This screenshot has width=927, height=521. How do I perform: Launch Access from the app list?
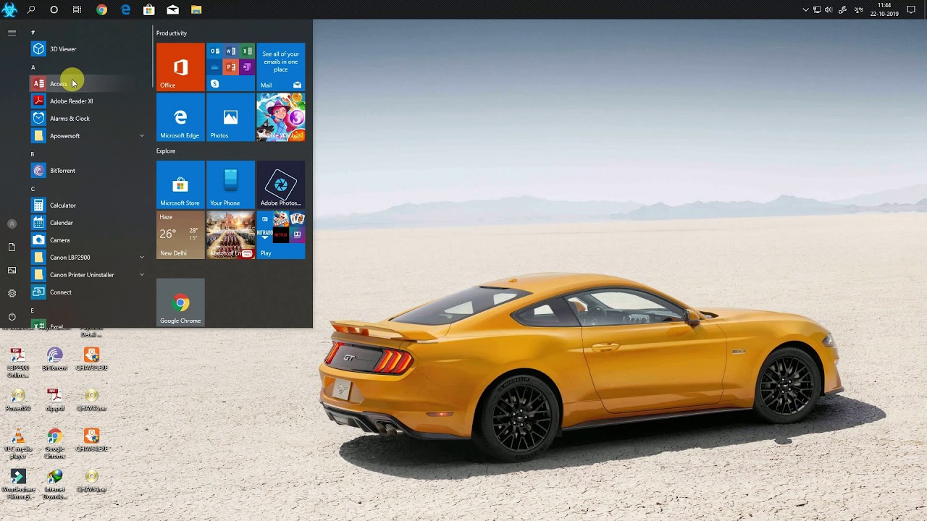[x=87, y=84]
